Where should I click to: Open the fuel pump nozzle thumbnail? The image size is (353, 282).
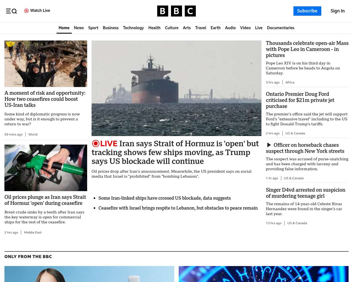click(46, 168)
